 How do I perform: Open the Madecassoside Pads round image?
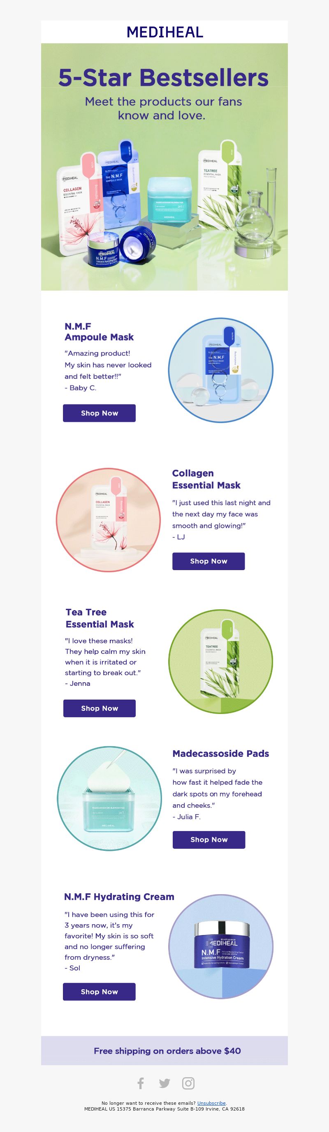click(109, 799)
